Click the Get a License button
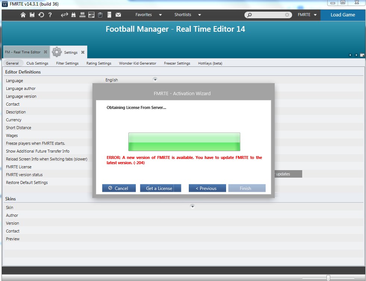The image size is (366, 281). tap(160, 188)
